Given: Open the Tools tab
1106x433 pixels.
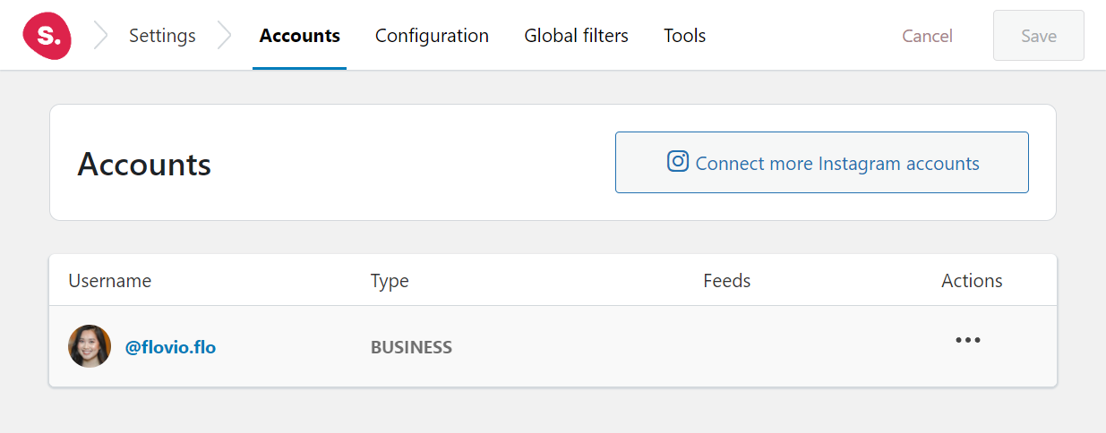Looking at the screenshot, I should [685, 36].
